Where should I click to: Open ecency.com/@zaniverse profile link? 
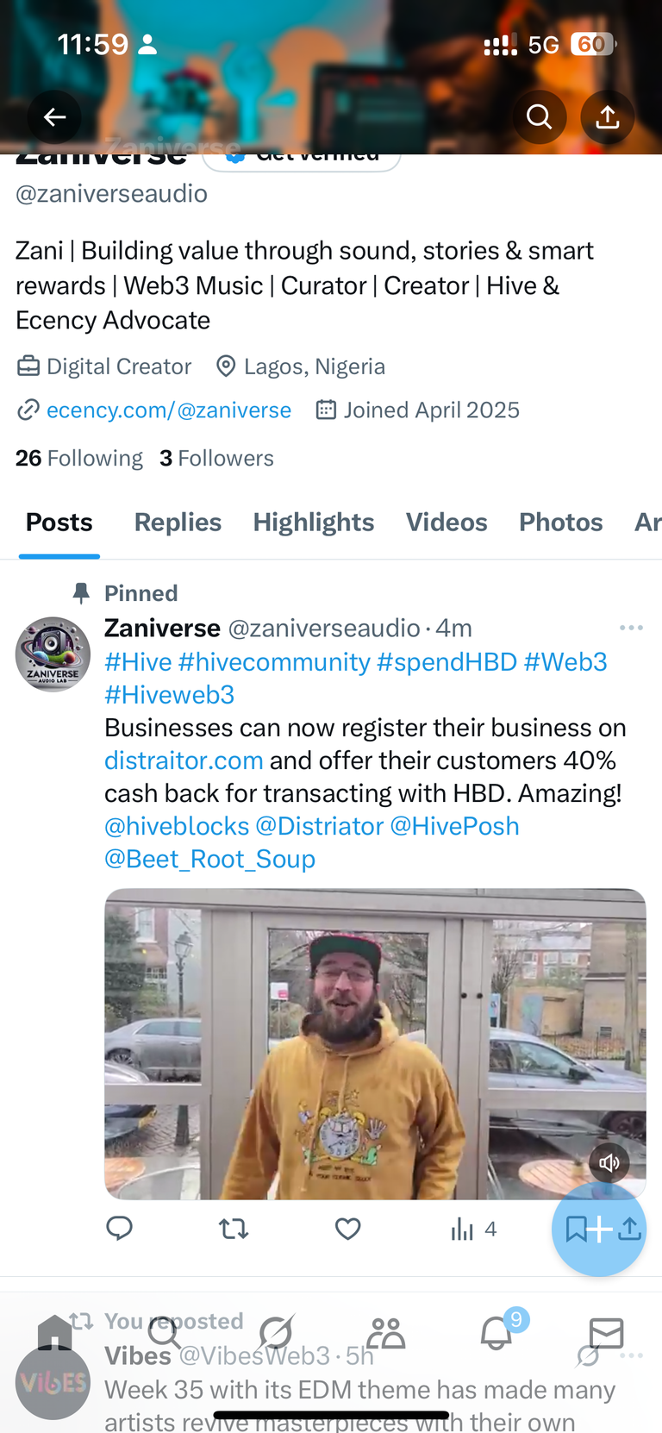coord(169,410)
